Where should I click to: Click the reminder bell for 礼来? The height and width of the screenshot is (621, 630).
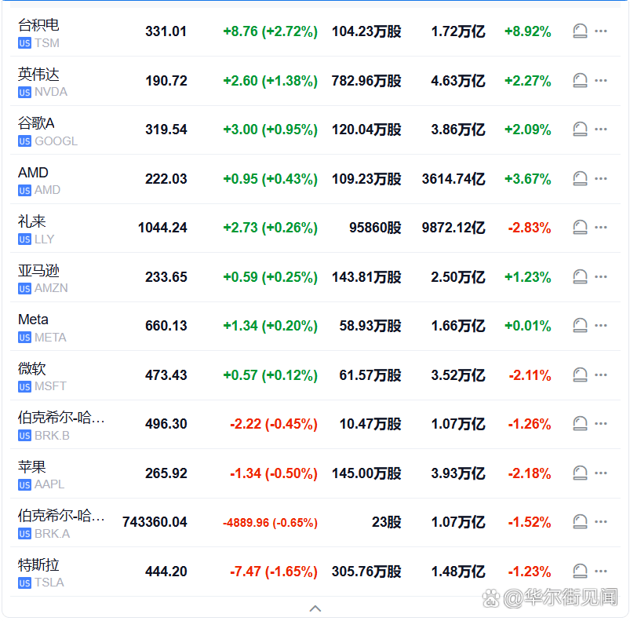coord(580,227)
